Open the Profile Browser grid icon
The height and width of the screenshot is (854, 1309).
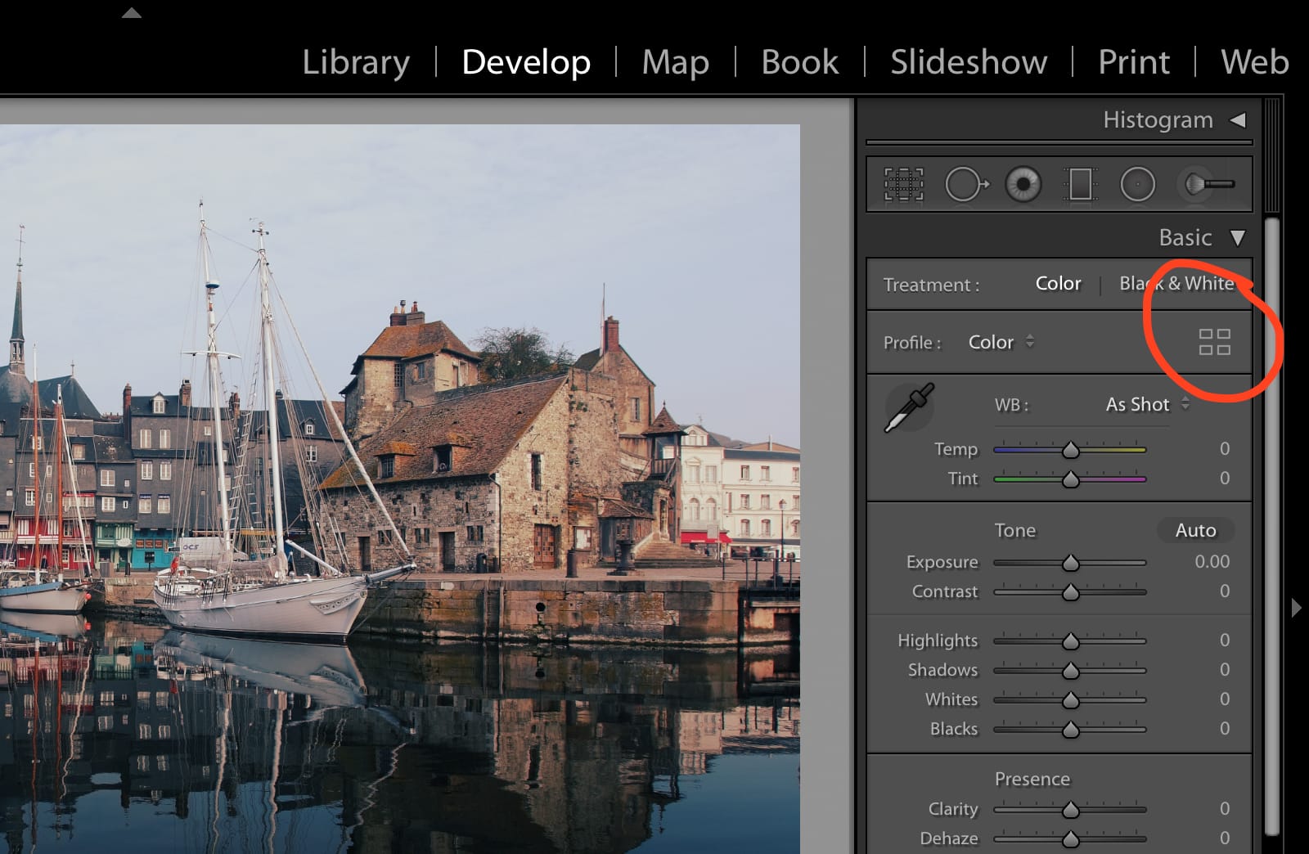point(1215,342)
